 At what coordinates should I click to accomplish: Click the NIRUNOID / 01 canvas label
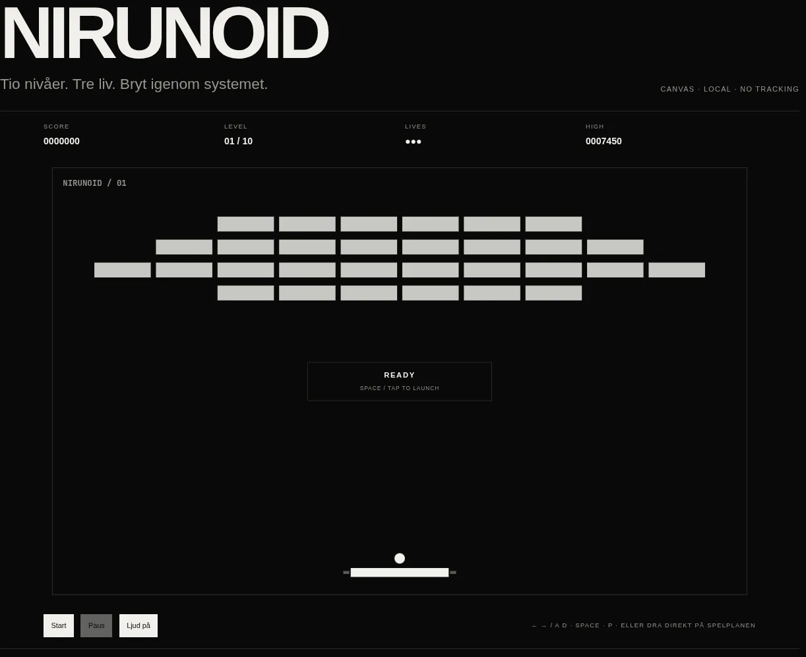94,183
